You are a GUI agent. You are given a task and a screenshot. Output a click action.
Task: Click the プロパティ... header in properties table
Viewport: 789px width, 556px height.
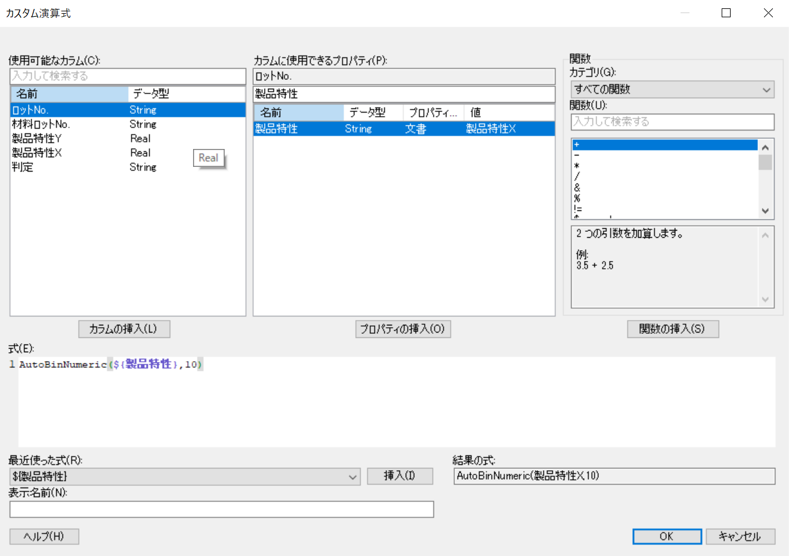point(434,113)
